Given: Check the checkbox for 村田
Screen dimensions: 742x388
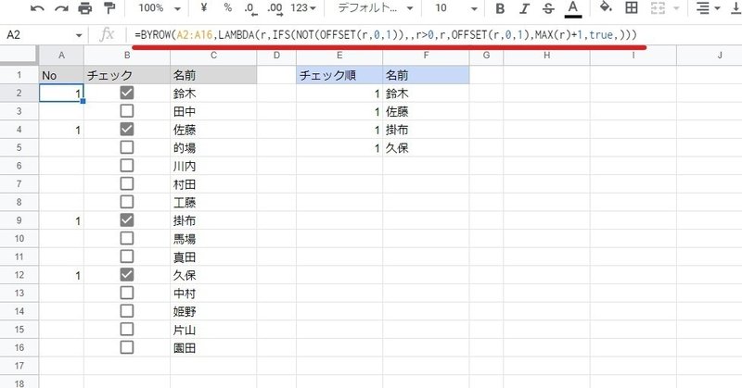Looking at the screenshot, I should [127, 184].
